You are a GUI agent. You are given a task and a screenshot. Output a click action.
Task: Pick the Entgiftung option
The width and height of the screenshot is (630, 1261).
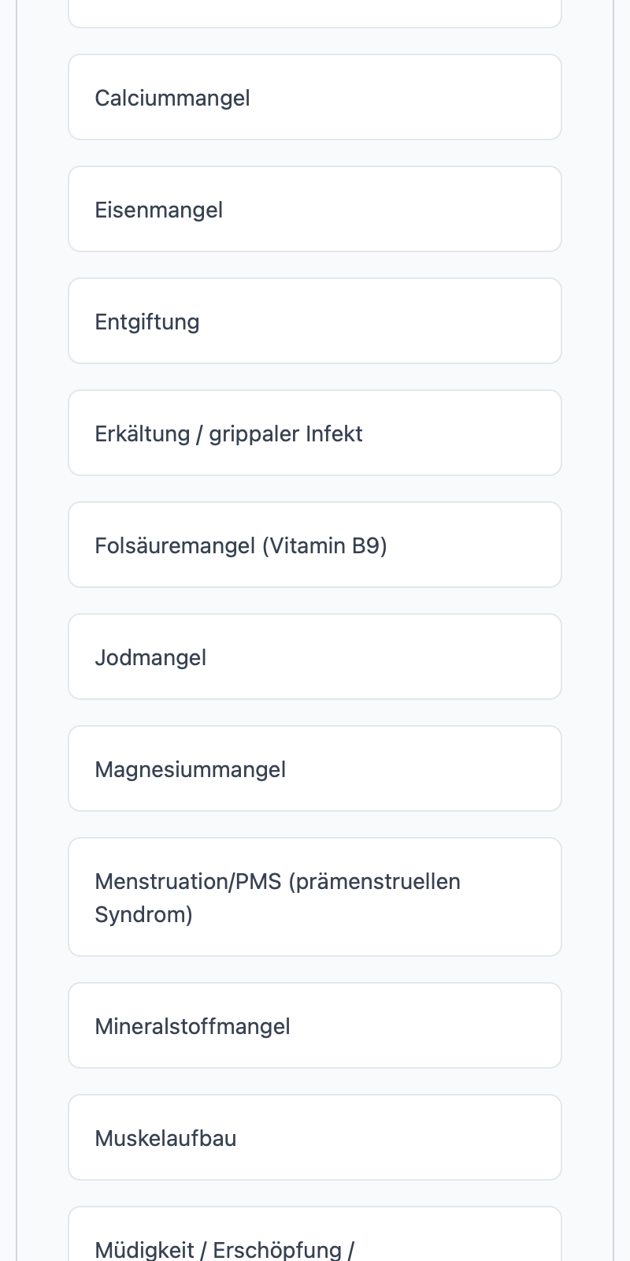pyautogui.click(x=315, y=321)
